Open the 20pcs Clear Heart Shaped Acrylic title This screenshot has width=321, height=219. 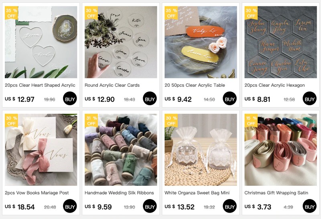pyautogui.click(x=40, y=85)
